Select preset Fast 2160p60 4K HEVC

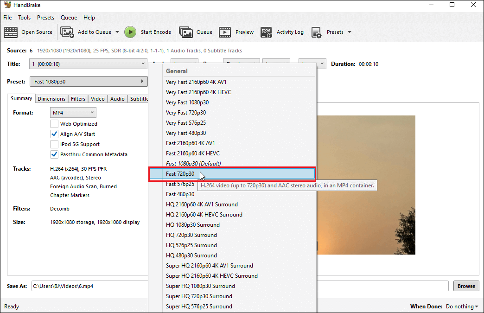(x=232, y=153)
